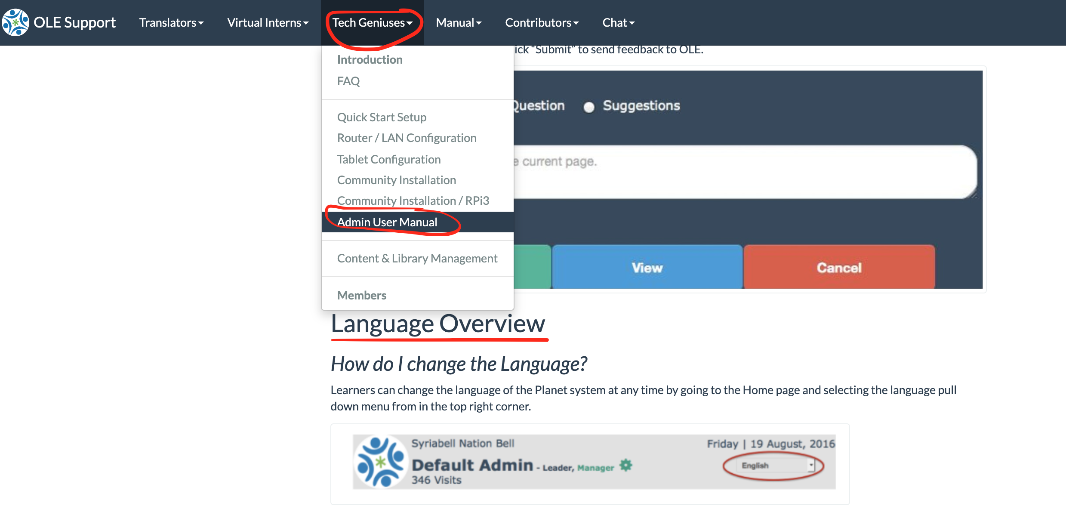Expand the Virtual Interns dropdown
Viewport: 1066px width, 512px height.
[268, 22]
